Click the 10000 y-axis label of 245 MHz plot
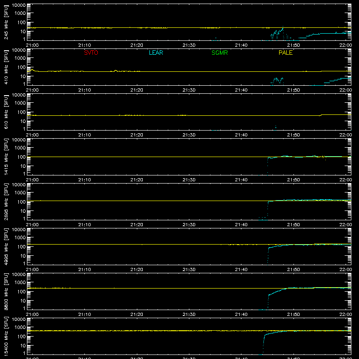The width and height of the screenshot is (359, 359). pyautogui.click(x=19, y=5)
